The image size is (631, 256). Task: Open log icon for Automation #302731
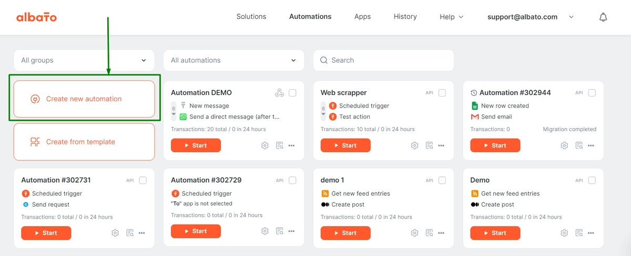(x=130, y=233)
